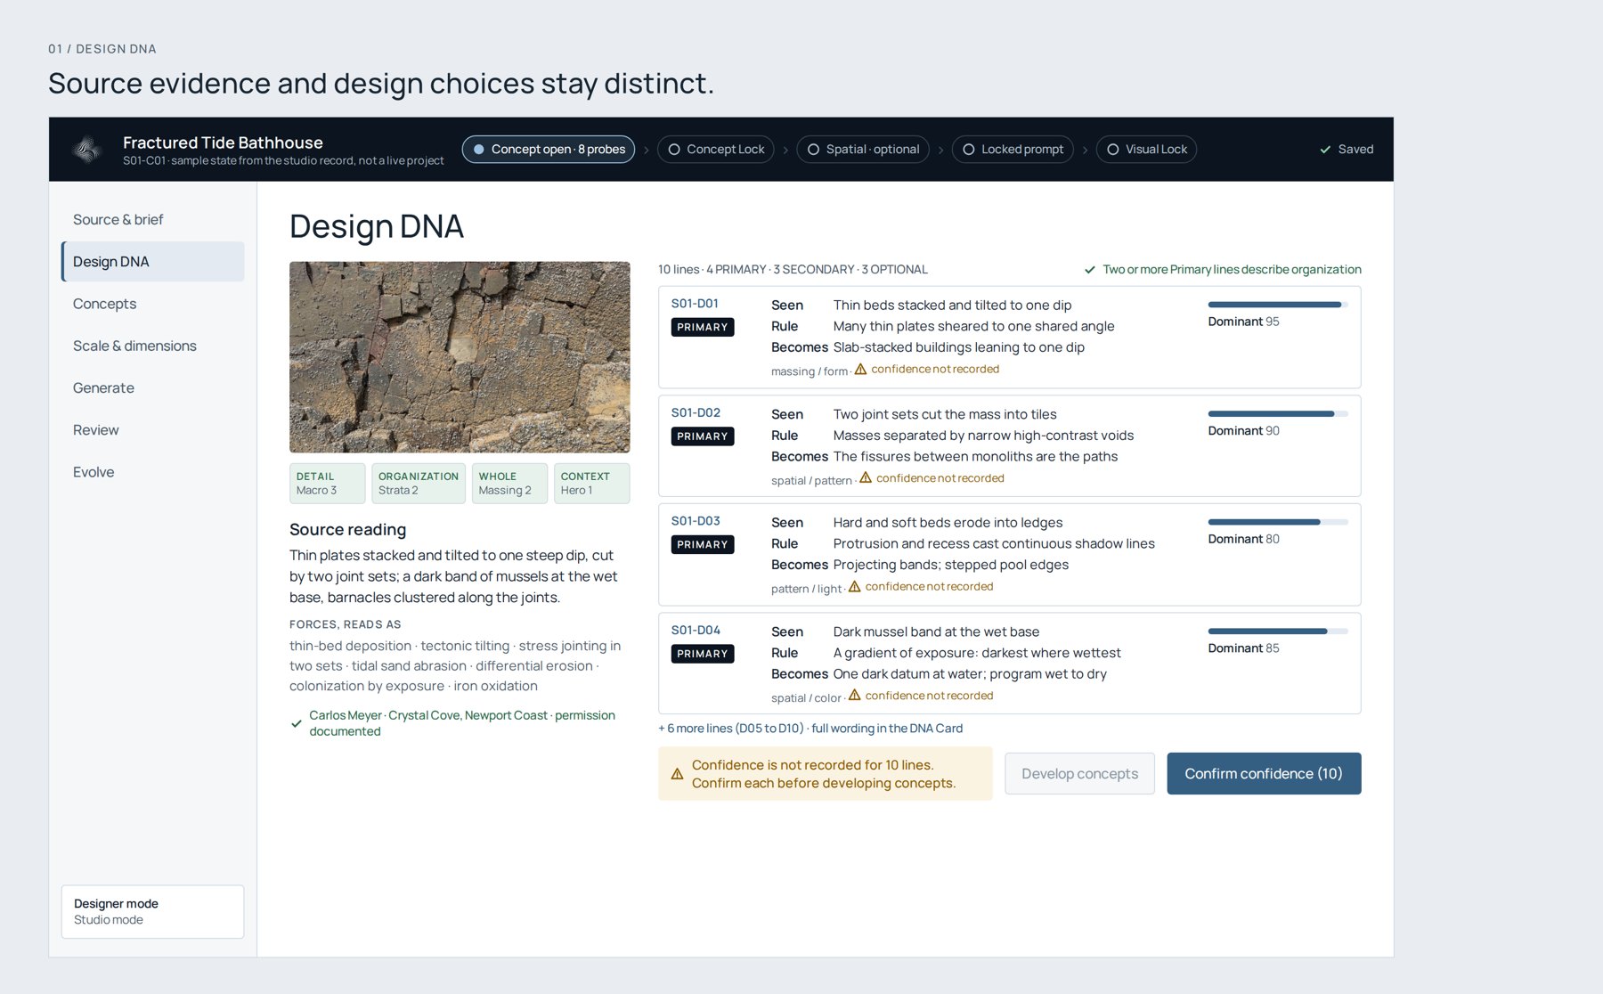This screenshot has height=994, width=1603.
Task: Click the Dominant 95 bar for S01-D01
Action: click(x=1278, y=305)
